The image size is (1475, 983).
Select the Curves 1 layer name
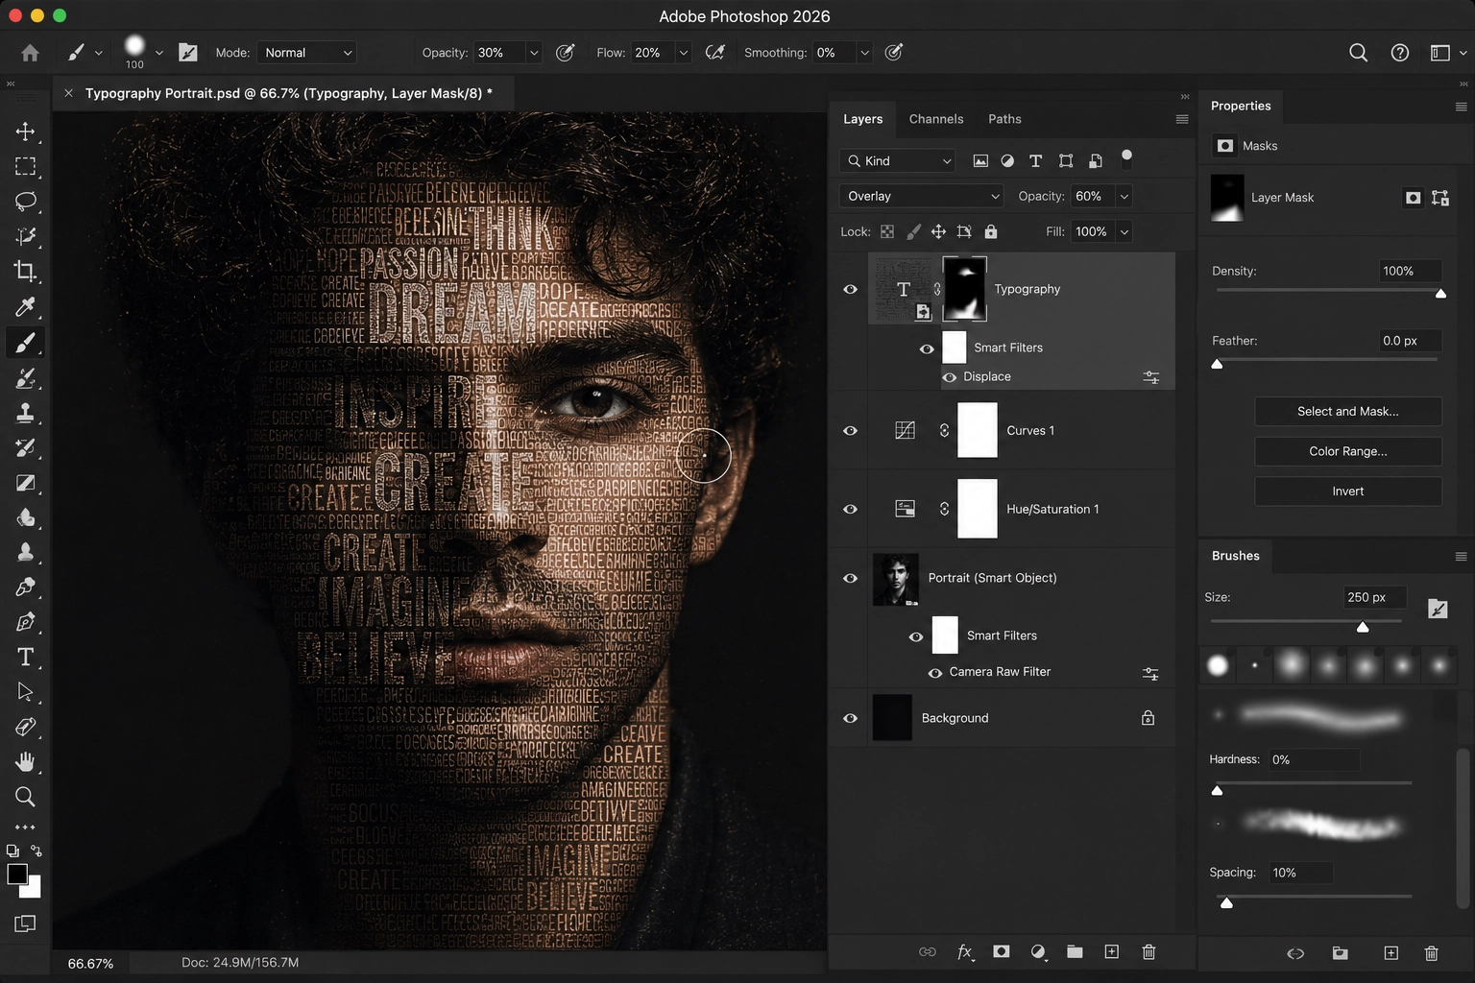(x=1030, y=431)
